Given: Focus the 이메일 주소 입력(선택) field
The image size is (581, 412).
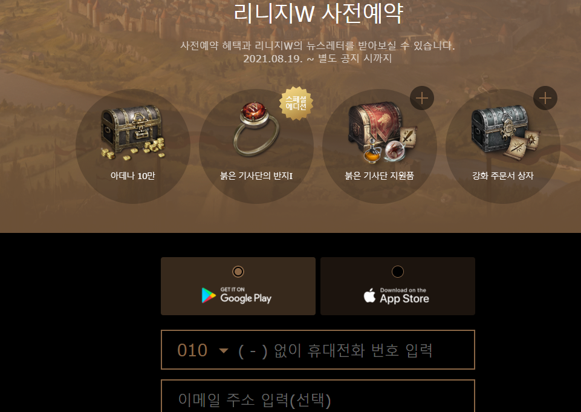Looking at the screenshot, I should (318, 396).
